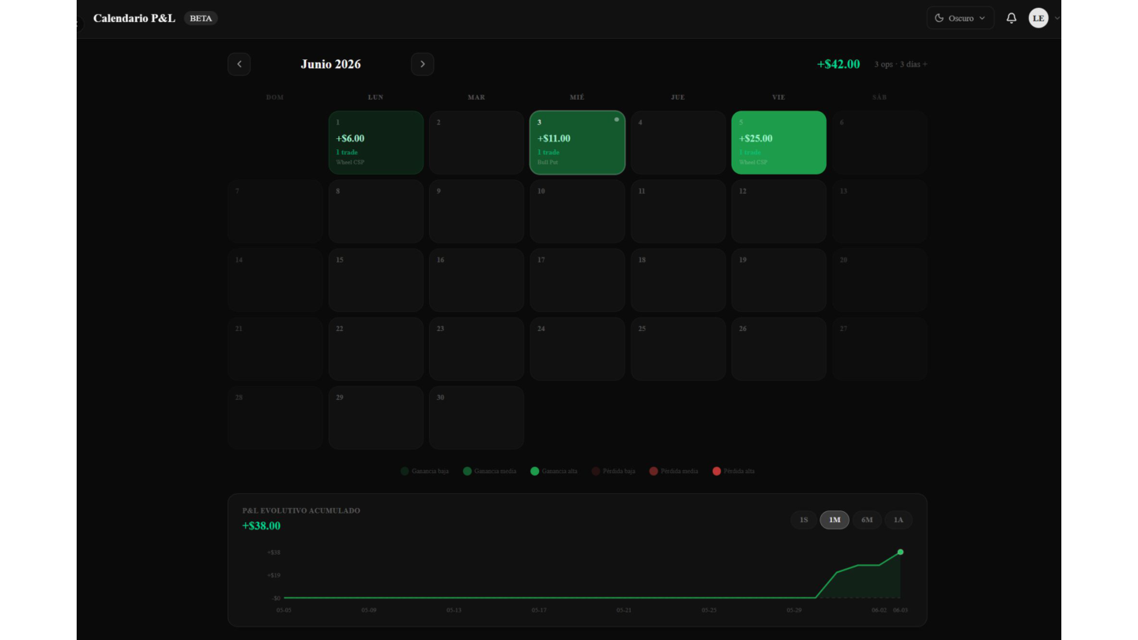Select the day 18 calendar cell

tap(678, 280)
